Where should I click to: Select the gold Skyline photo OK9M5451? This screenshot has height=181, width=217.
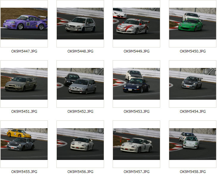click(24, 84)
